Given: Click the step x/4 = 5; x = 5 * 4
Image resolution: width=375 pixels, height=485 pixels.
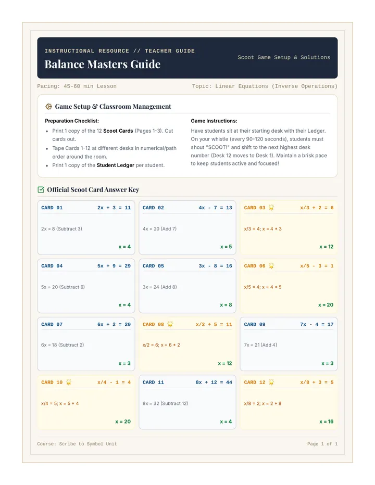Looking at the screenshot, I should tap(60, 403).
